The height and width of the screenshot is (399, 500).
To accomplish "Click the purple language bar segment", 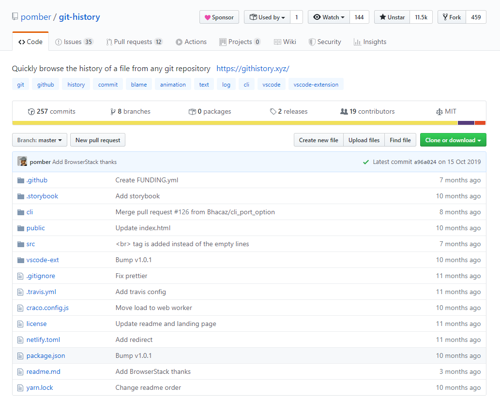I will pos(466,123).
